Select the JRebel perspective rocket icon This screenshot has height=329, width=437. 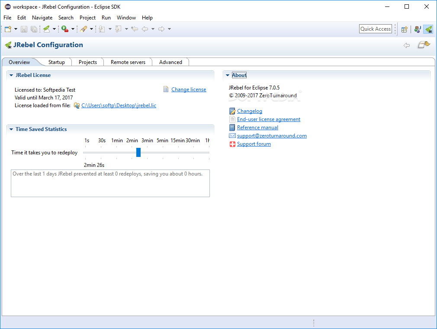pyautogui.click(x=429, y=29)
